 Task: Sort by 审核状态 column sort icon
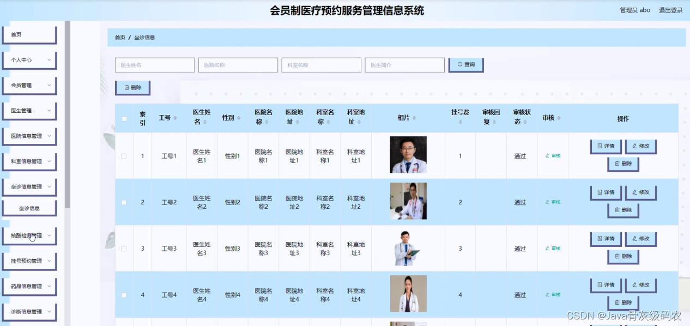[525, 122]
